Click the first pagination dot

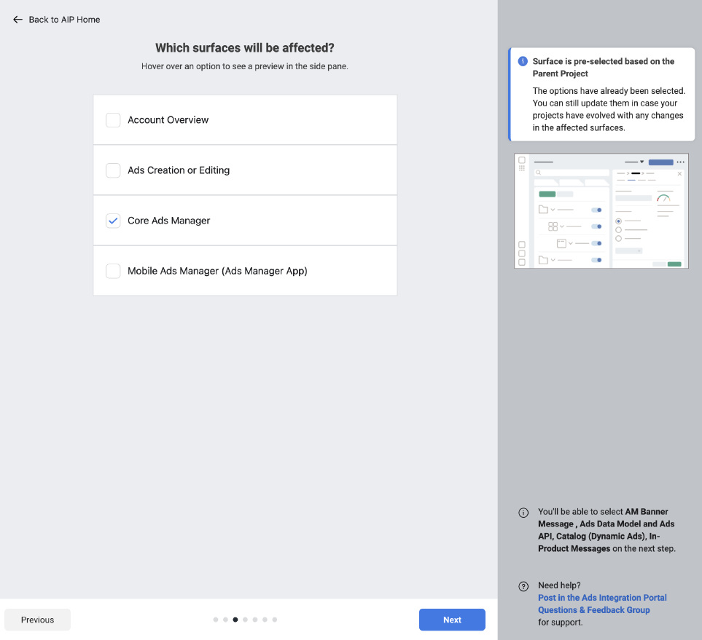coord(216,620)
